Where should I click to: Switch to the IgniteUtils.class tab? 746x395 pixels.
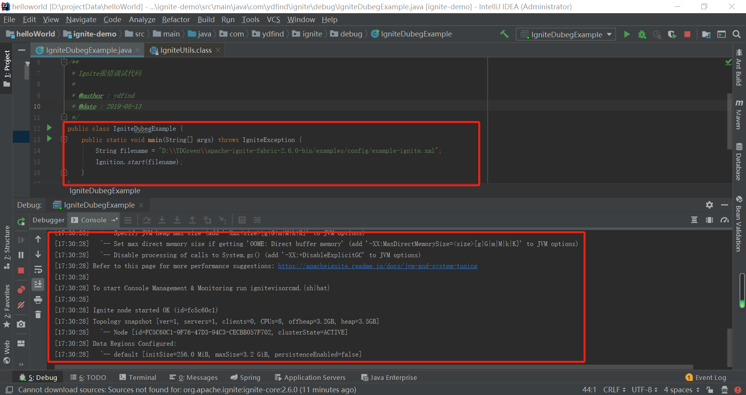[x=186, y=50]
